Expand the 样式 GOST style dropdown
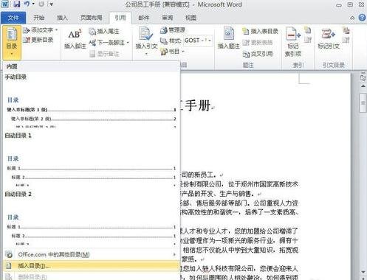 [210, 41]
